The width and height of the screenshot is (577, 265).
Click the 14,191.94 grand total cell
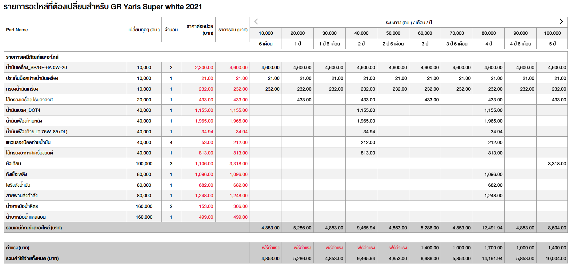pyautogui.click(x=492, y=259)
